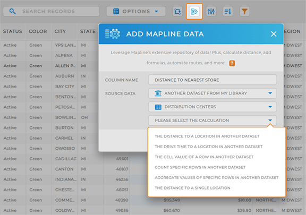Click the orange filter funnel icon
Viewport: 306px width, 215px height.
click(x=244, y=12)
